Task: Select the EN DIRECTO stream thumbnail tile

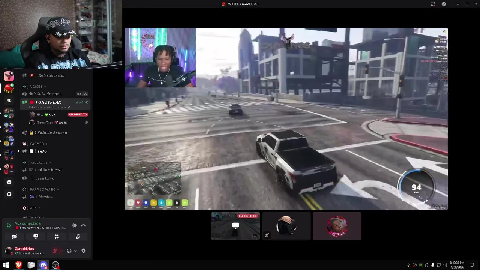Action: 235,226
